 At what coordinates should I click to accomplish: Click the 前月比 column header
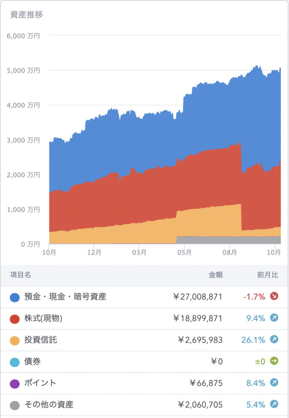tap(268, 275)
